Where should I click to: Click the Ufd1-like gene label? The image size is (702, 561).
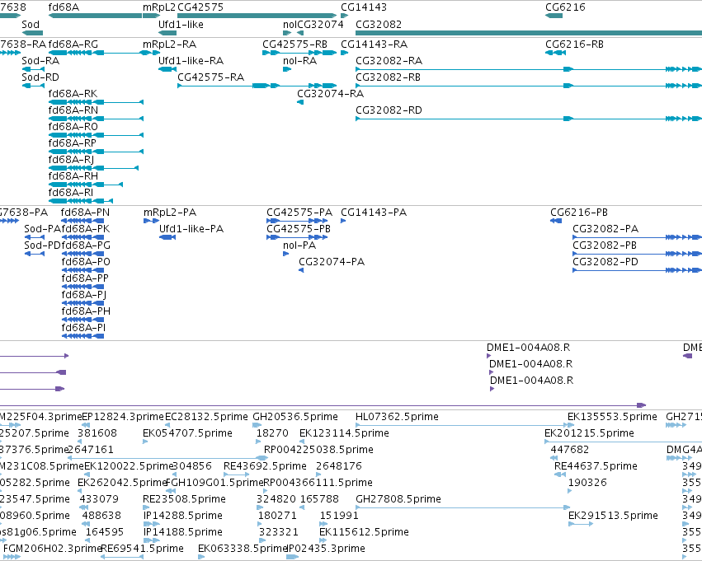181,25
